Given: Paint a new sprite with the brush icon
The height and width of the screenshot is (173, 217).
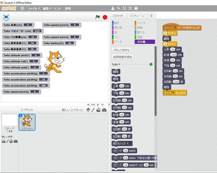Looking at the screenshot, I should click(93, 110).
